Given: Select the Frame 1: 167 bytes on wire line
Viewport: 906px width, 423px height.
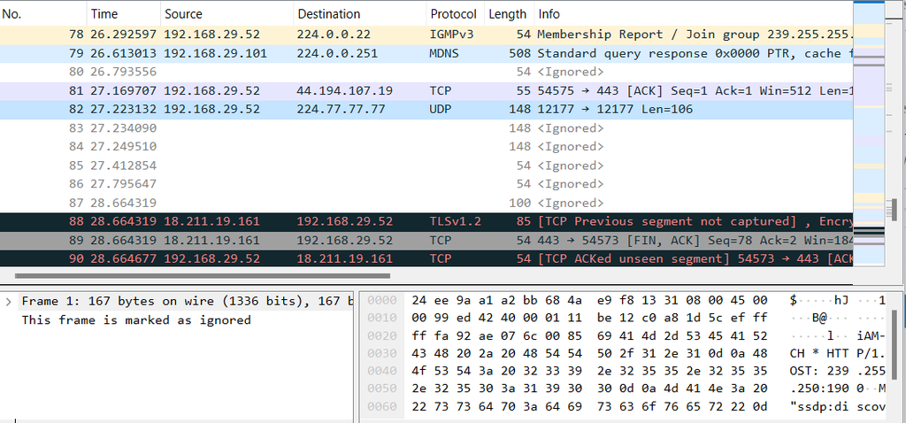Looking at the screenshot, I should (x=186, y=301).
